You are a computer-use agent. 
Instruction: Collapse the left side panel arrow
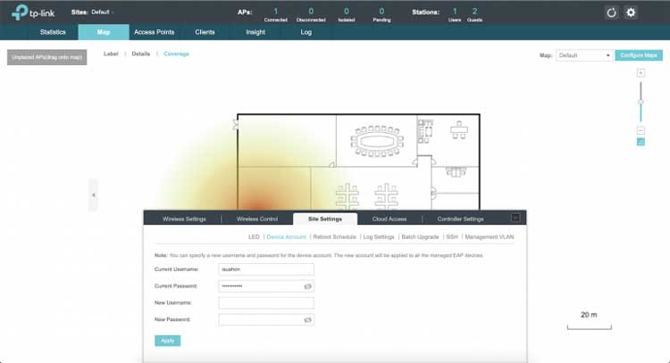[93, 194]
